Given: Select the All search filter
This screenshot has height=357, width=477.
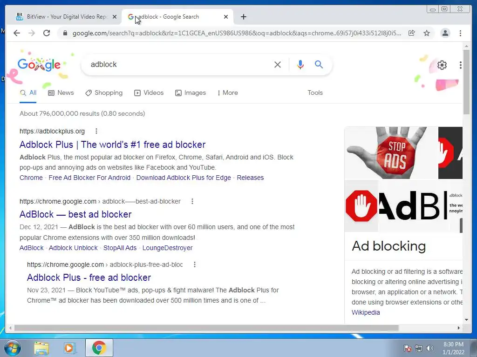Looking at the screenshot, I should click(28, 93).
